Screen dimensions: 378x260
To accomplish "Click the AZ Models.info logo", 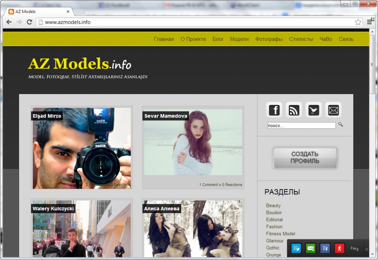I will [x=80, y=64].
